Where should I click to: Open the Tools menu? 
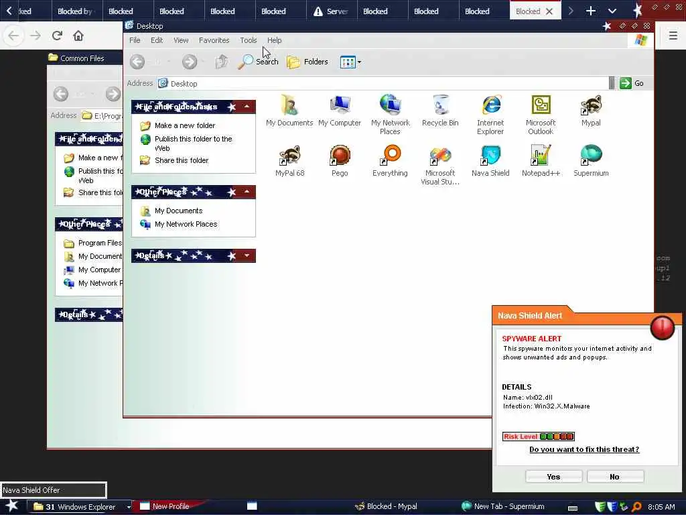tap(248, 40)
